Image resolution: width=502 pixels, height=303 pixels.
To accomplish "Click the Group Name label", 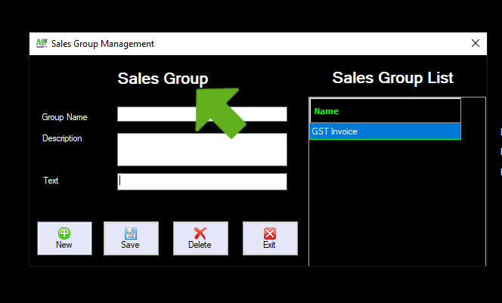I will tap(64, 117).
